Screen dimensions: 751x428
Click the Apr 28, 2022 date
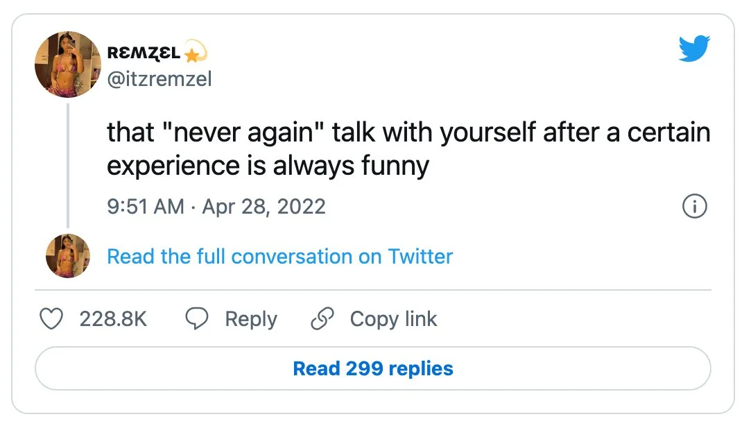tap(264, 207)
